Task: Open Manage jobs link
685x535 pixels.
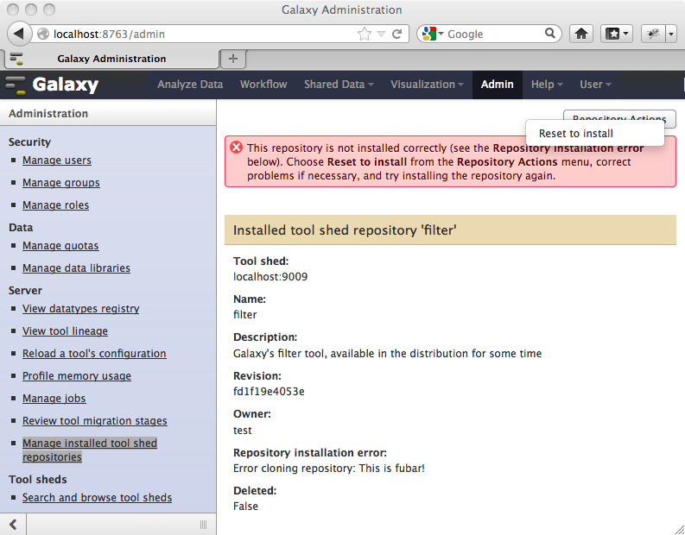Action: point(54,398)
